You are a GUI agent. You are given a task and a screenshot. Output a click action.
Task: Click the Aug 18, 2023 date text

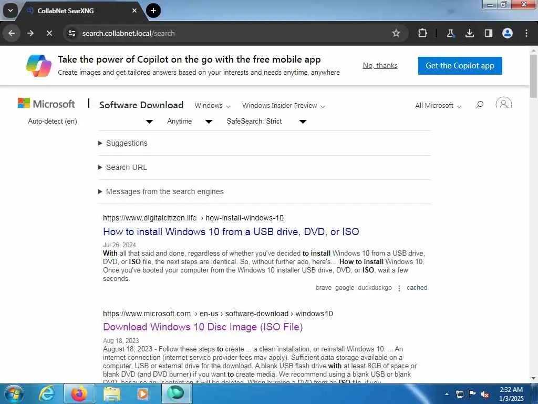coord(121,340)
